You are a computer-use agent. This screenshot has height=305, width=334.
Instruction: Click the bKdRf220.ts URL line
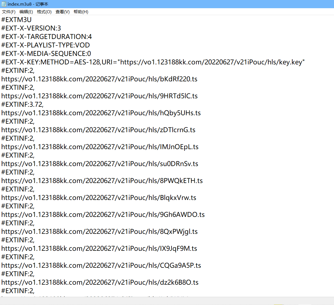pos(99,79)
